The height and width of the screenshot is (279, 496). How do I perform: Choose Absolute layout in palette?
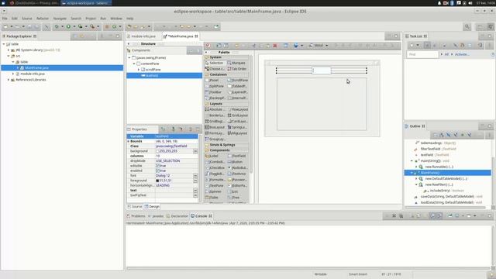tap(215, 109)
